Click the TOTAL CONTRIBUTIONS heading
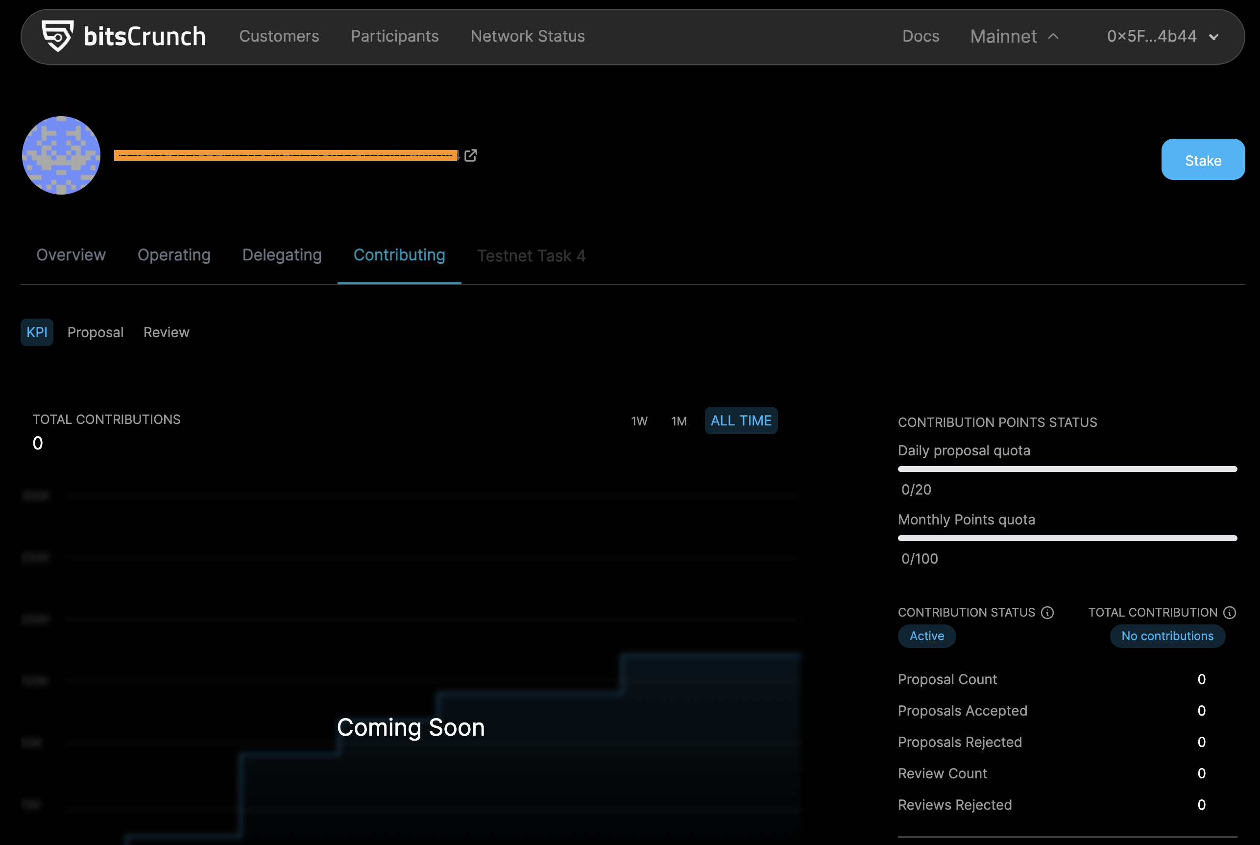The width and height of the screenshot is (1260, 845). pos(107,420)
